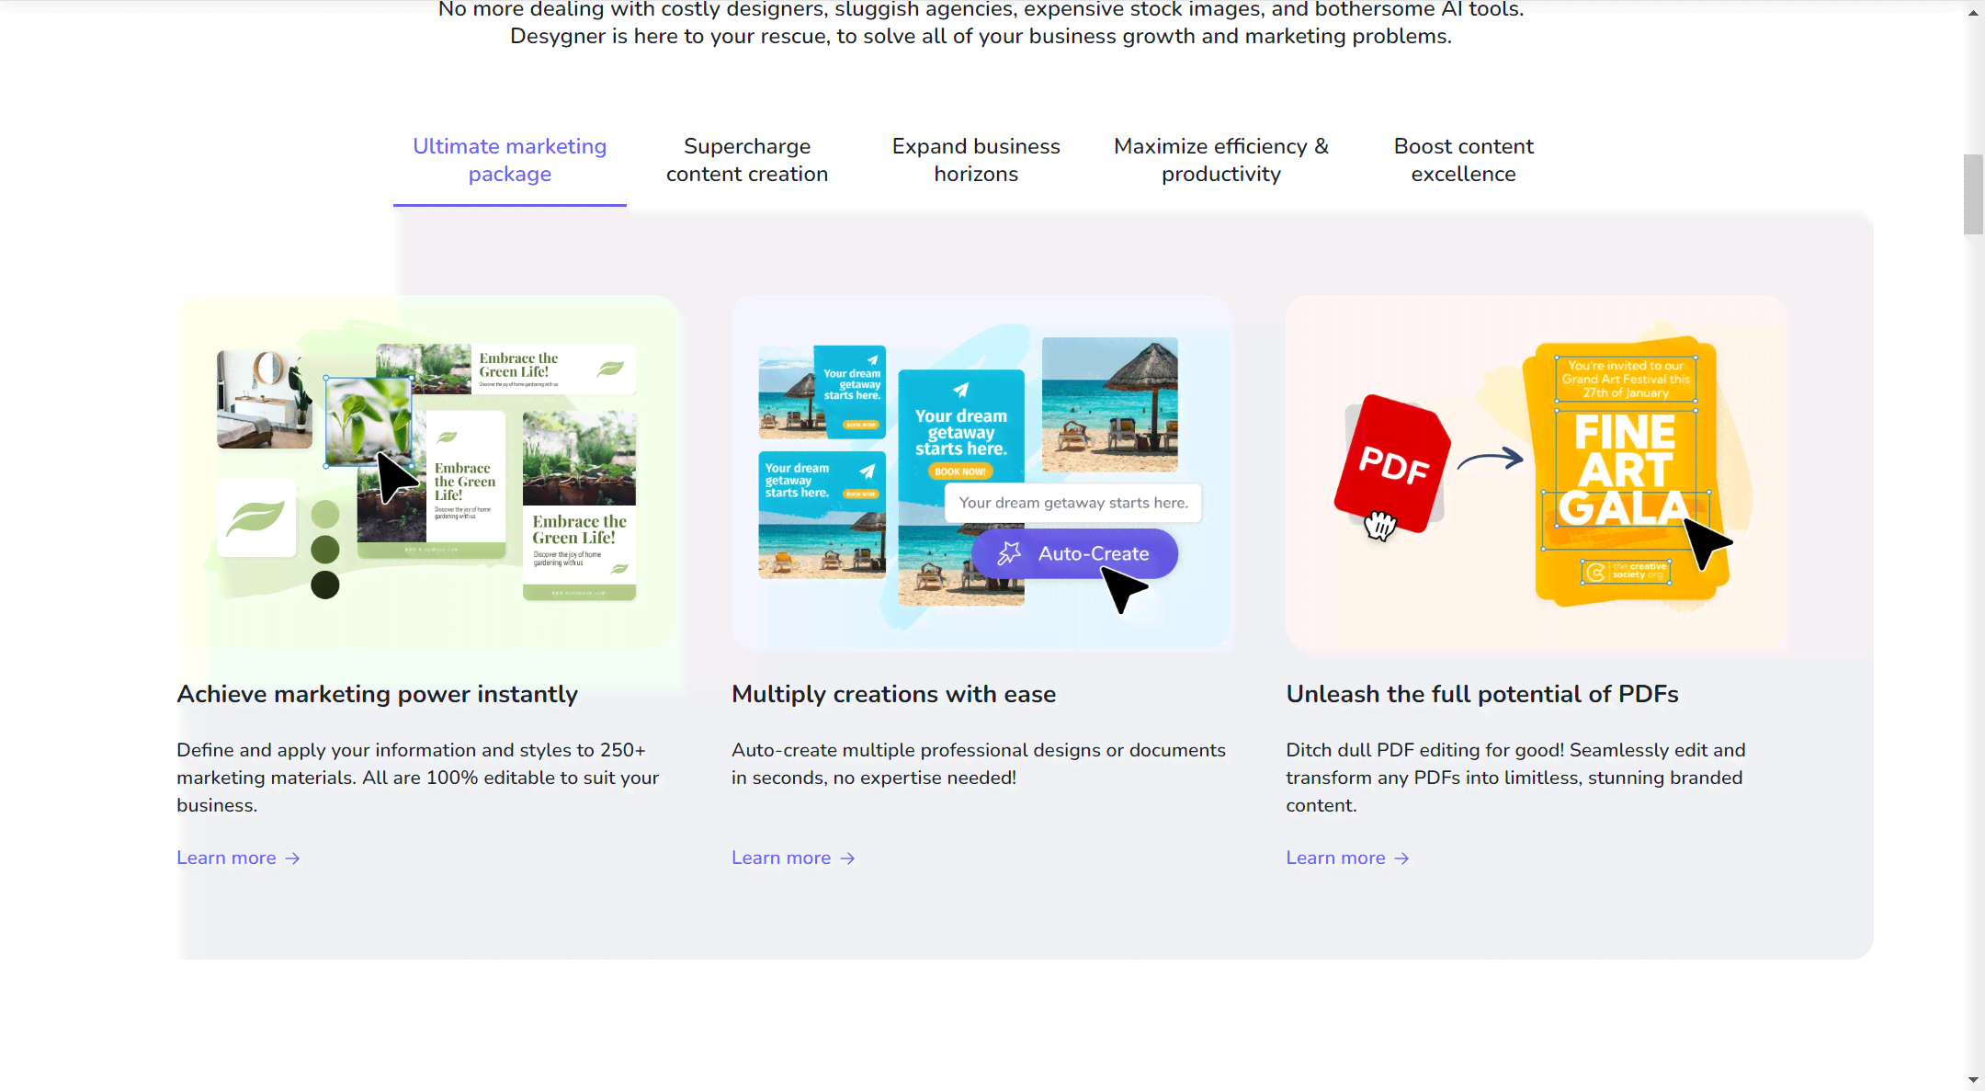Select the Supercharge content creation tab
The height and width of the screenshot is (1091, 1985).
(x=748, y=160)
